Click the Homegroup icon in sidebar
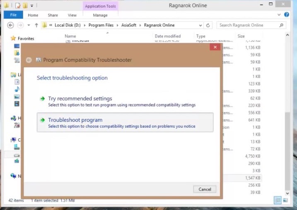Screen dimensions: 297x210 pos(13,118)
